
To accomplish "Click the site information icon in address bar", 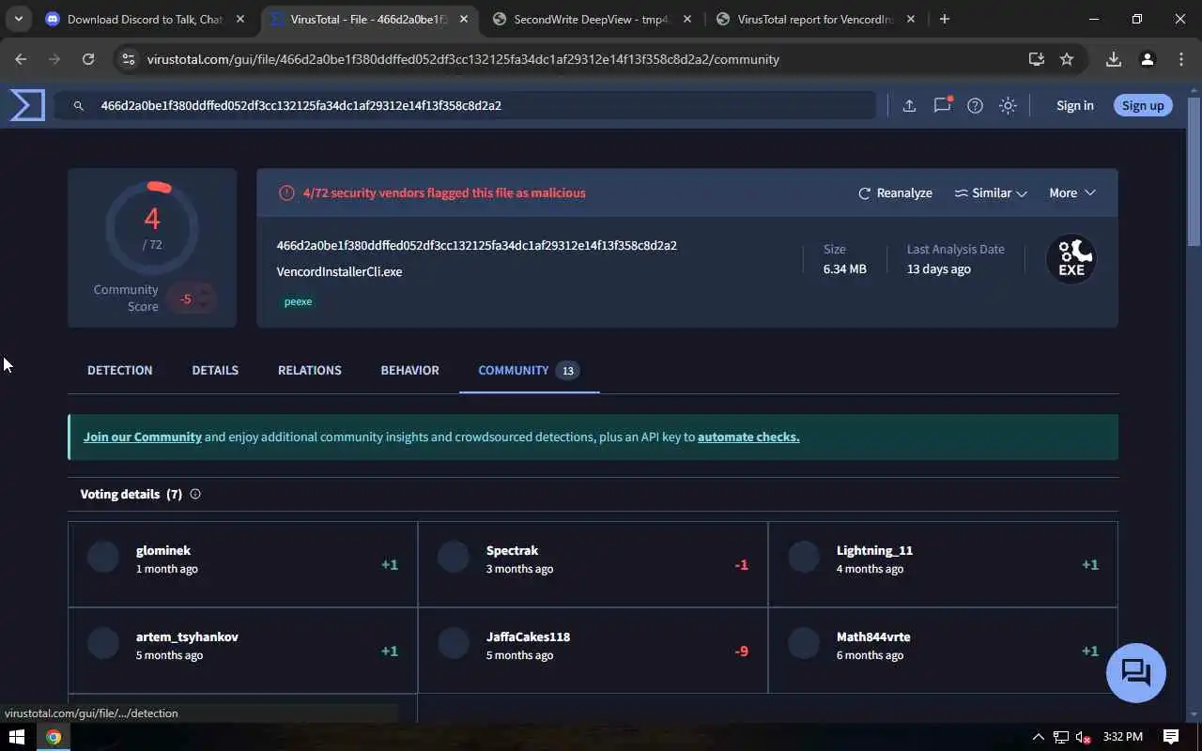I will coord(129,59).
